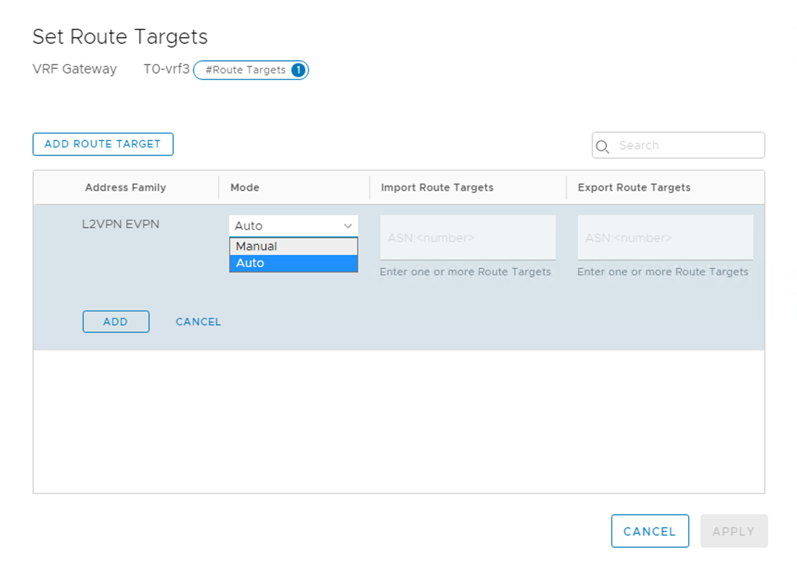The height and width of the screenshot is (571, 797).
Task: Choose the highlighted Auto option
Action: pos(293,263)
